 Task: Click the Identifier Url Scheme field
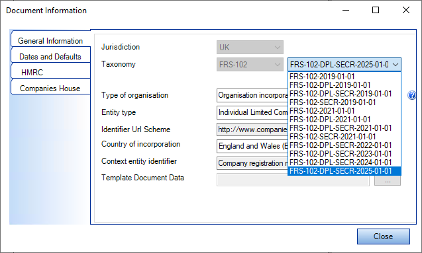252,129
